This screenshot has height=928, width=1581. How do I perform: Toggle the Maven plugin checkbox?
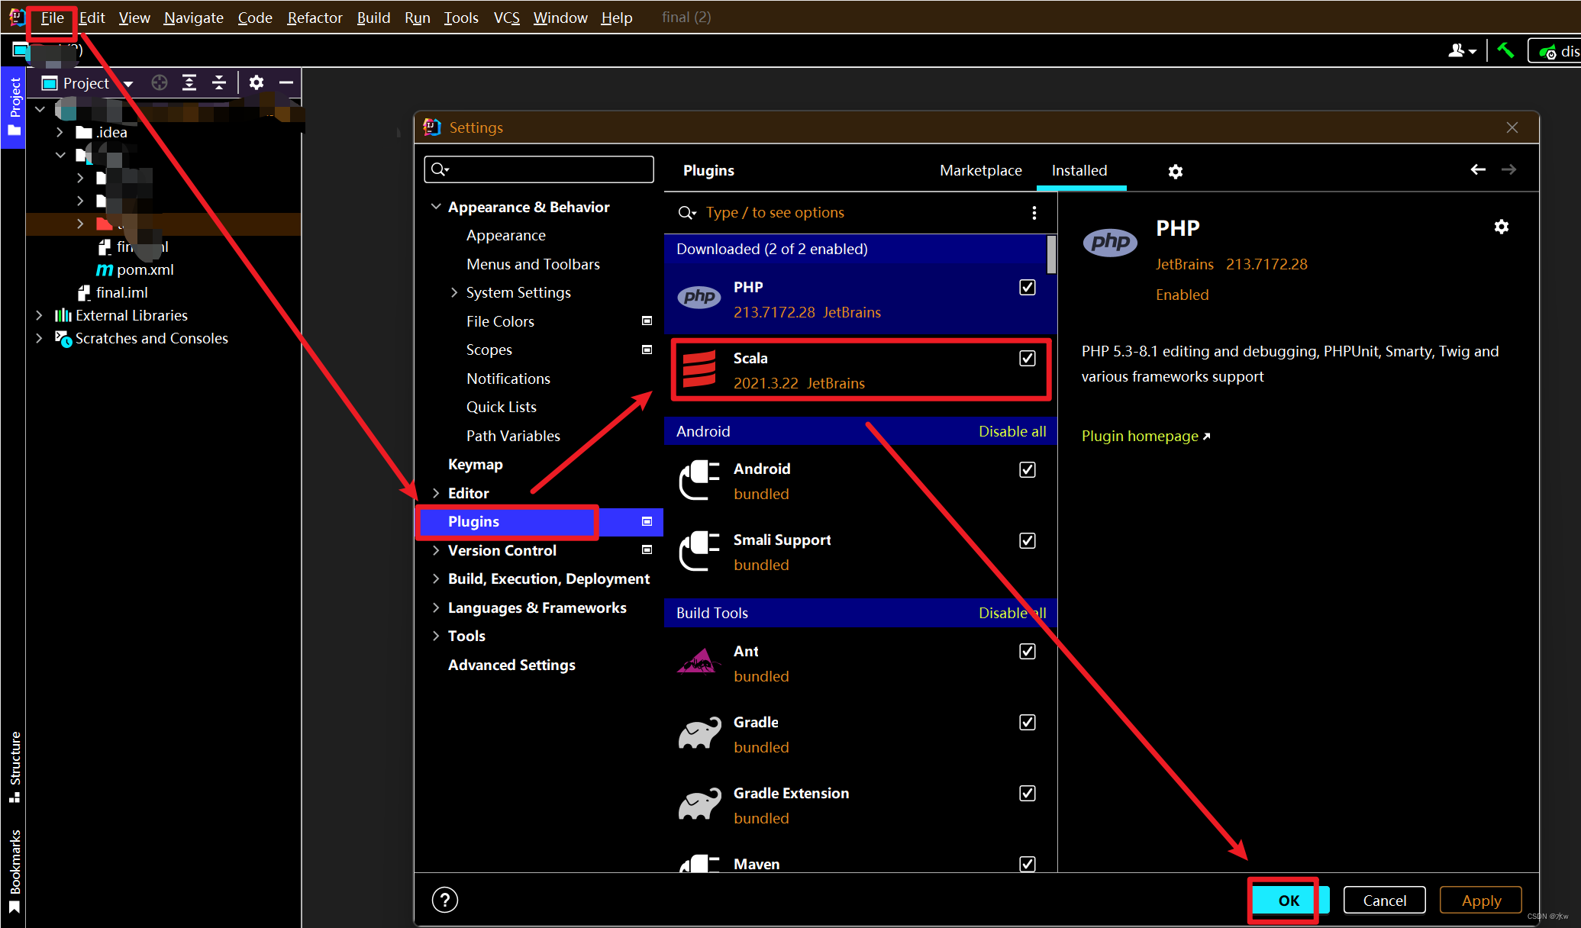pyautogui.click(x=1028, y=864)
